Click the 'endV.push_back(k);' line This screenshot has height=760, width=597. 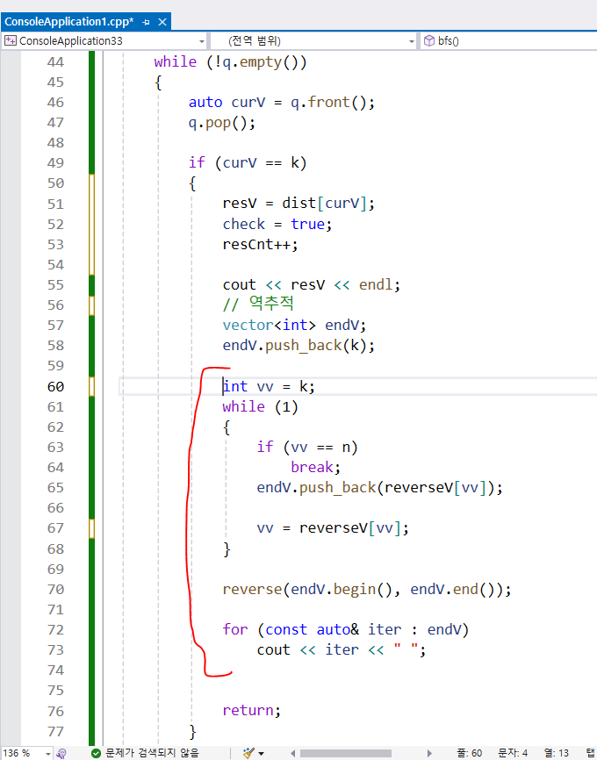coord(298,346)
